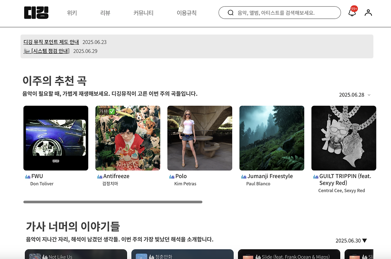The image size is (391, 259).
Task: Click the equalizer icon next to GUILT TRIPPIN
Action: point(316,177)
